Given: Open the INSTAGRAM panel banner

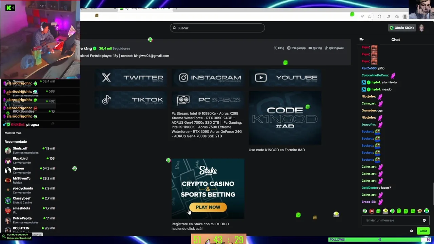Looking at the screenshot, I should click(x=208, y=78).
